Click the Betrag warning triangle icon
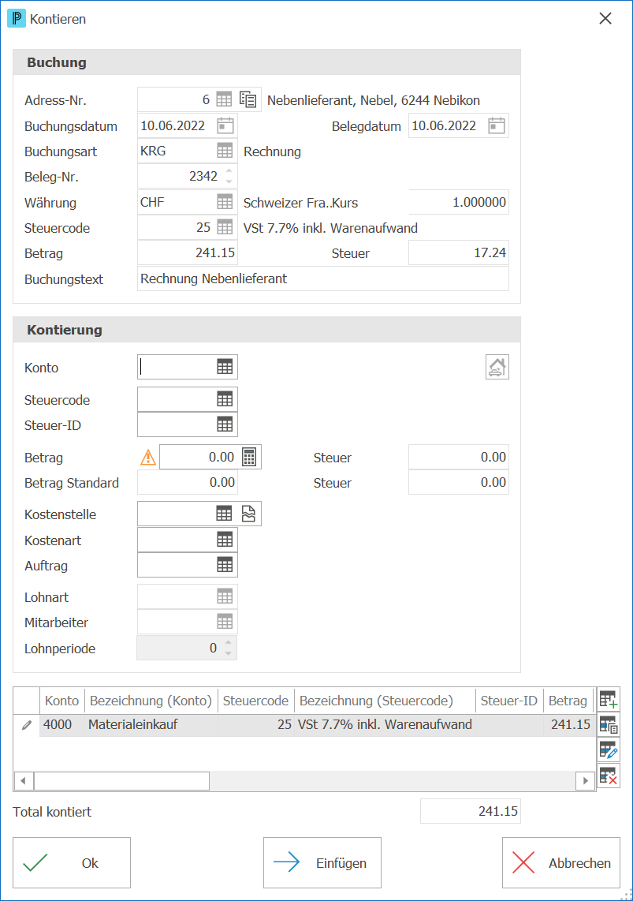 click(x=148, y=458)
